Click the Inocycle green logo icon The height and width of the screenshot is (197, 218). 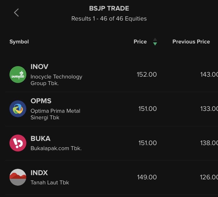pos(18,75)
